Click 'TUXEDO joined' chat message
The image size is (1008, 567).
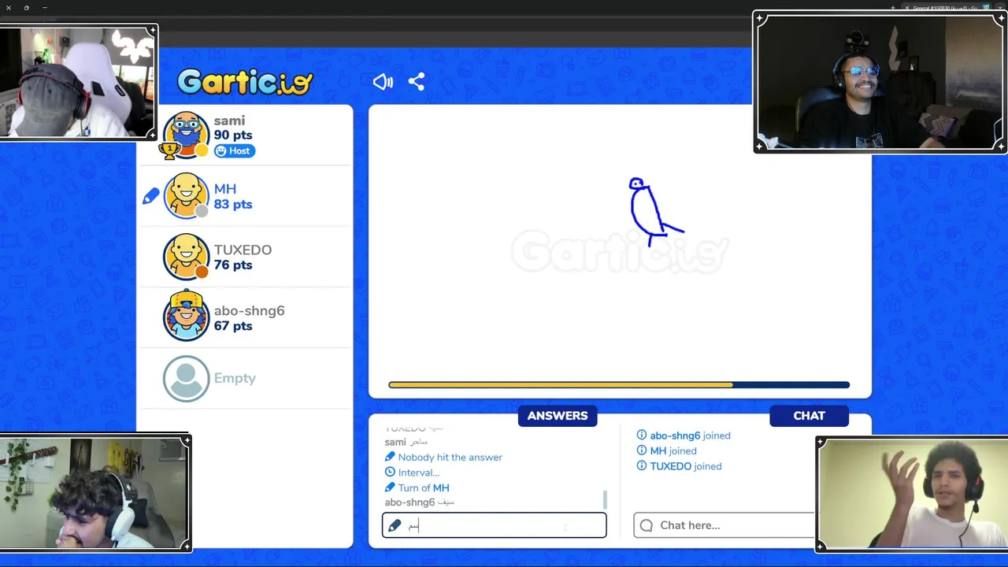coord(686,466)
